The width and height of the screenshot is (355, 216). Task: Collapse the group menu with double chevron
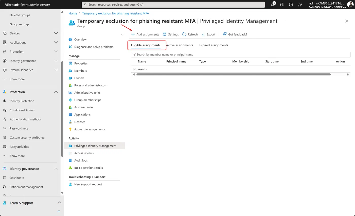(x=122, y=34)
